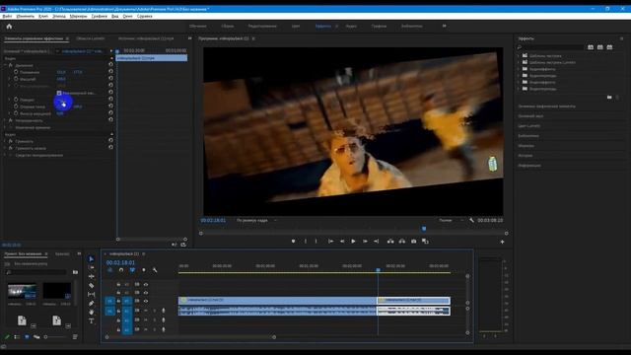Click the Program monitor playhead on scrub bar
Screen dimensions: 631x355
point(424,229)
